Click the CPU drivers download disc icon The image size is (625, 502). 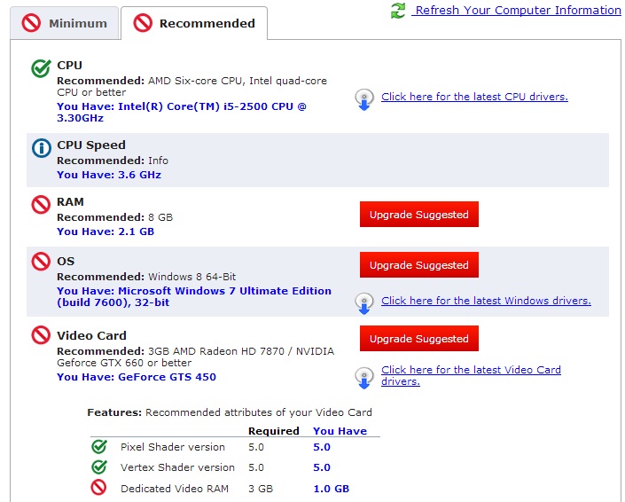(x=364, y=99)
